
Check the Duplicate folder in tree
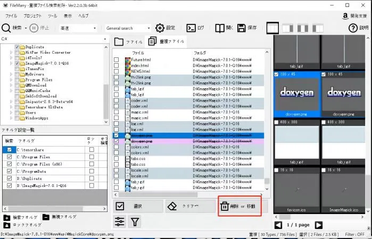[17, 47]
